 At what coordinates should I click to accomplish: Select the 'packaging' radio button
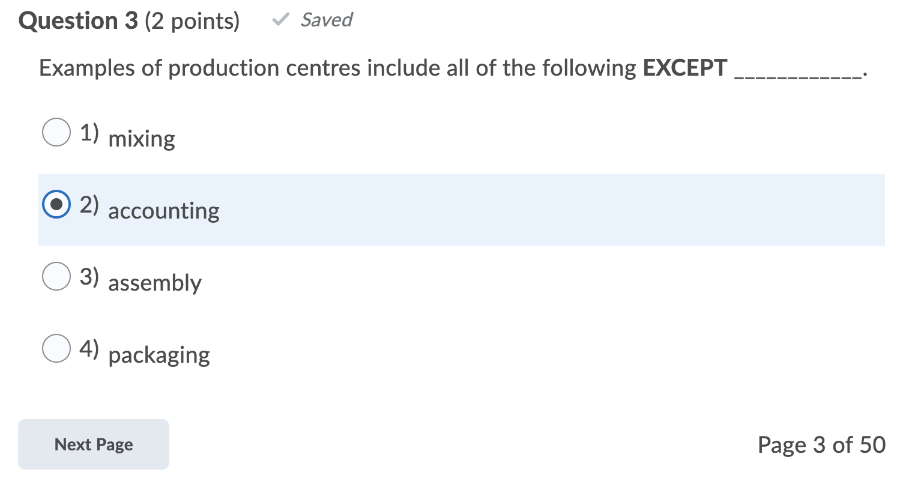[x=56, y=348]
